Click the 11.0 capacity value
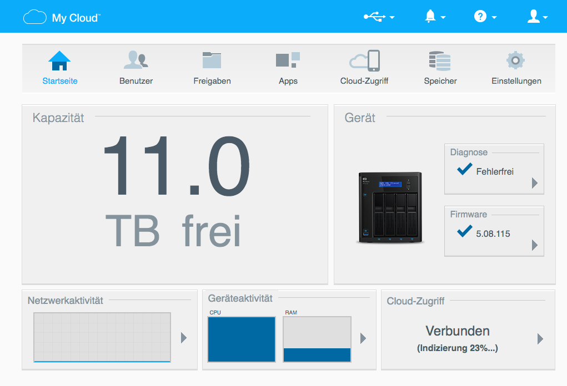The image size is (567, 386). pyautogui.click(x=177, y=166)
